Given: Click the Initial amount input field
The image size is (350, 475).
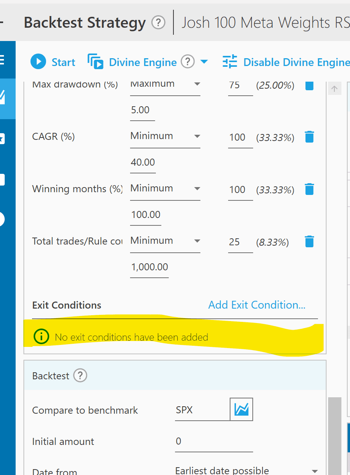Looking at the screenshot, I should (x=214, y=441).
